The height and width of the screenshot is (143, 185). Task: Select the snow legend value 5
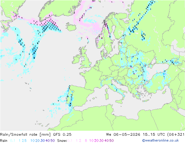click(x=86, y=141)
